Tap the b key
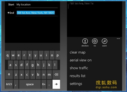Image resolution: width=127 pixels, height=92 pixels. click(38, 75)
